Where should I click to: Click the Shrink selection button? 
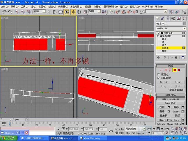point(164,83)
